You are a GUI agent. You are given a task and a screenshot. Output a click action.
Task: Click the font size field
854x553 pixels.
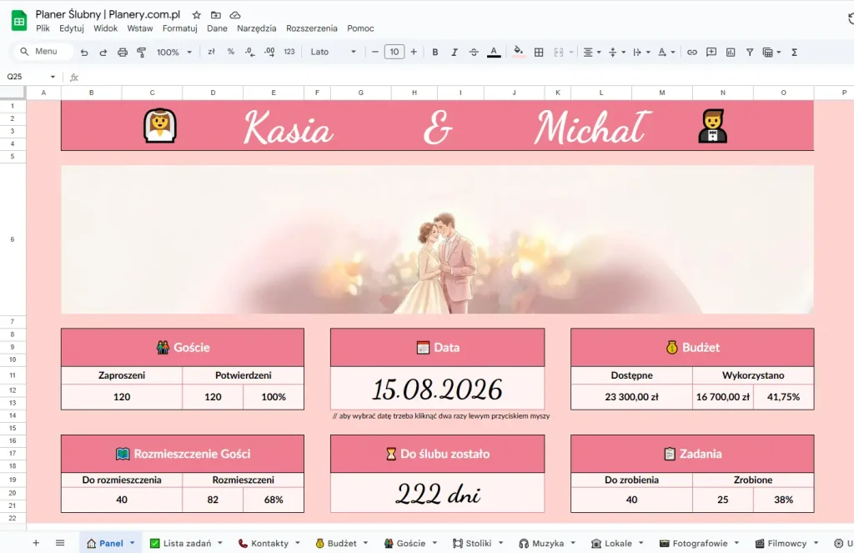[x=394, y=53]
